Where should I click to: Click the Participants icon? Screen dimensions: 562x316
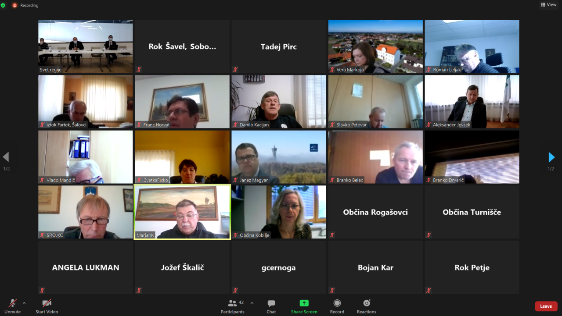tap(232, 303)
